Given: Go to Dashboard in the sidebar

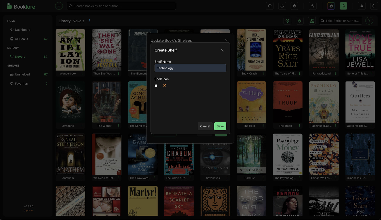Looking at the screenshot, I should [23, 30].
